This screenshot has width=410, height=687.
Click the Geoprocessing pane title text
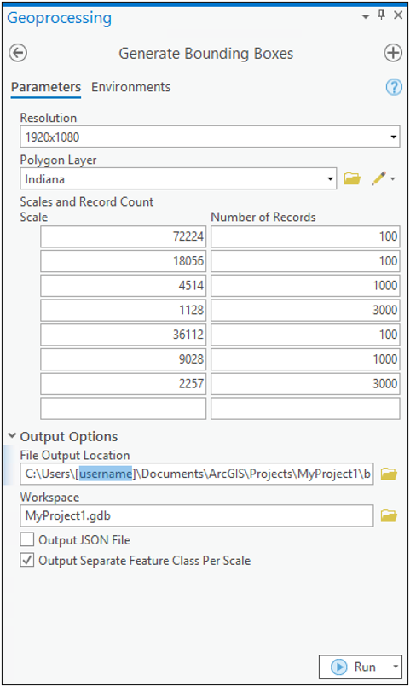tap(60, 18)
